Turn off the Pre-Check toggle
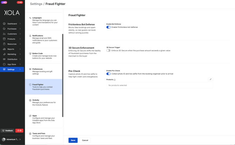Viewport: 235px width, 145px height. [108, 74]
